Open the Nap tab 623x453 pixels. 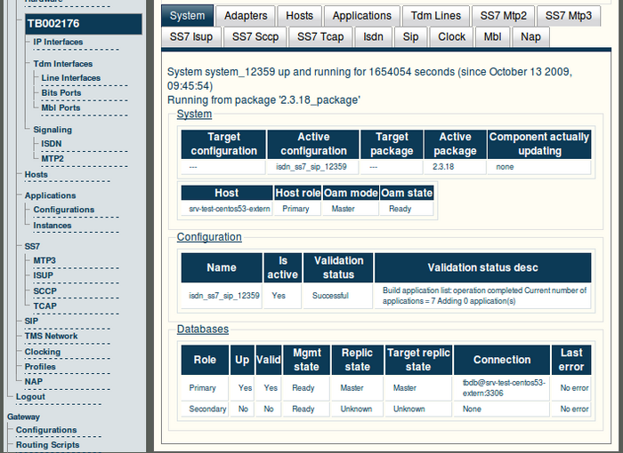point(530,36)
